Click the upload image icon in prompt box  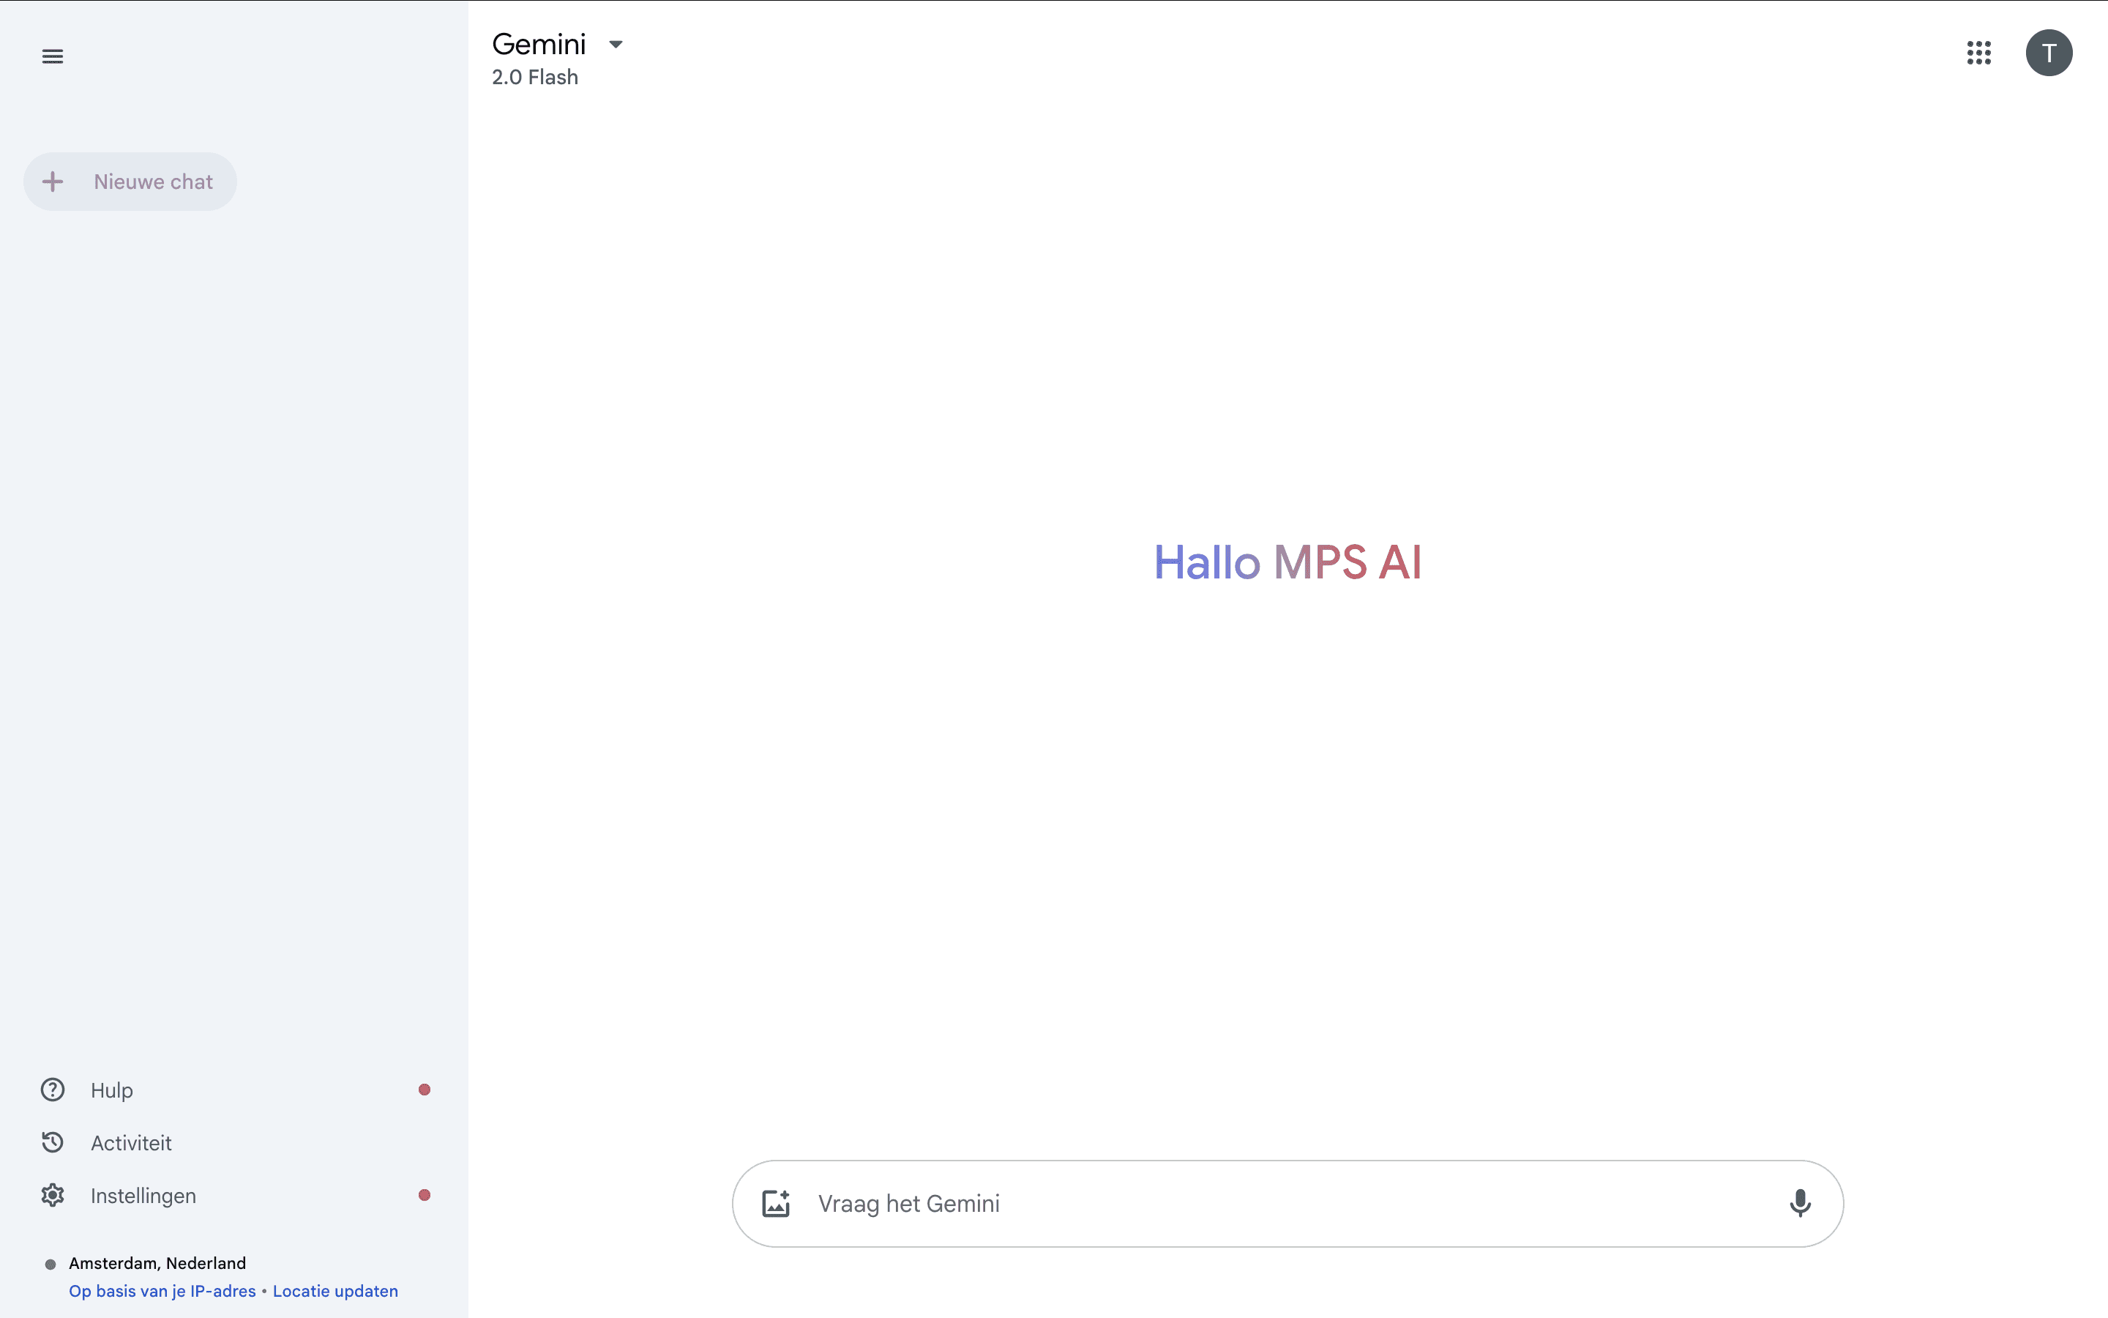(x=775, y=1203)
